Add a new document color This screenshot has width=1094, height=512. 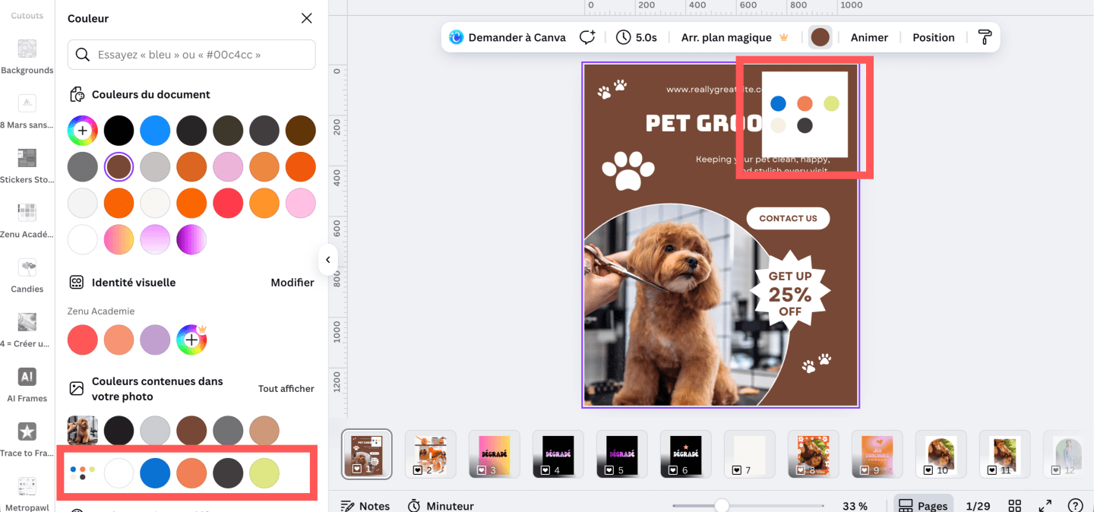click(x=83, y=131)
